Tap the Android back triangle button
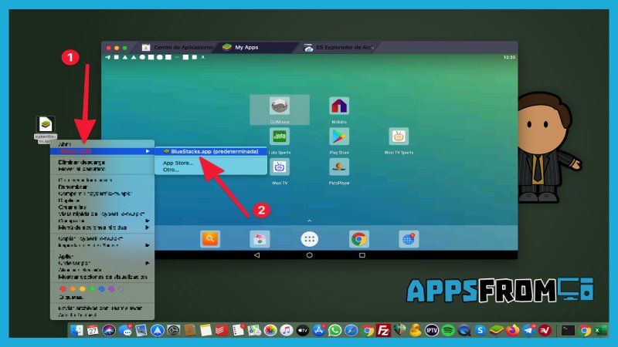This screenshot has width=618, height=347. tap(257, 255)
